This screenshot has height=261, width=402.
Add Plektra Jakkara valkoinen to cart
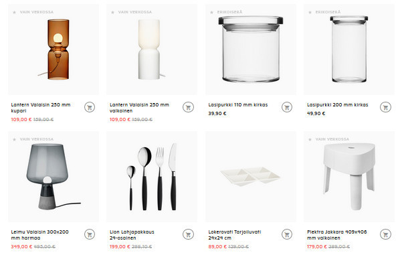[385, 234]
